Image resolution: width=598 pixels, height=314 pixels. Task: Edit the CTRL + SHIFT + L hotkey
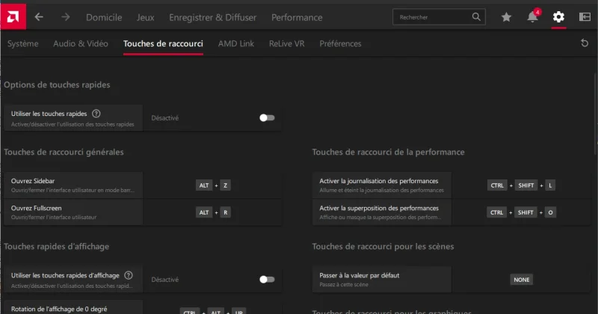(x=521, y=185)
